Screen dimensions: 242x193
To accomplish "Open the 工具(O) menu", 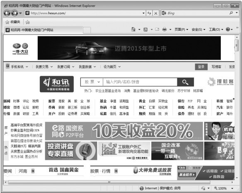I will pyautogui.click(x=216, y=29).
